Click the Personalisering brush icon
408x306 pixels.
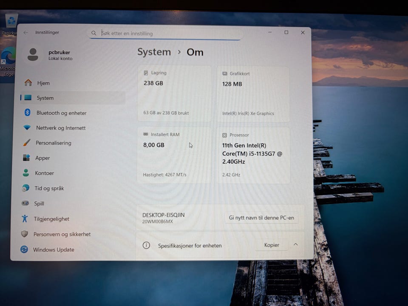[26, 143]
